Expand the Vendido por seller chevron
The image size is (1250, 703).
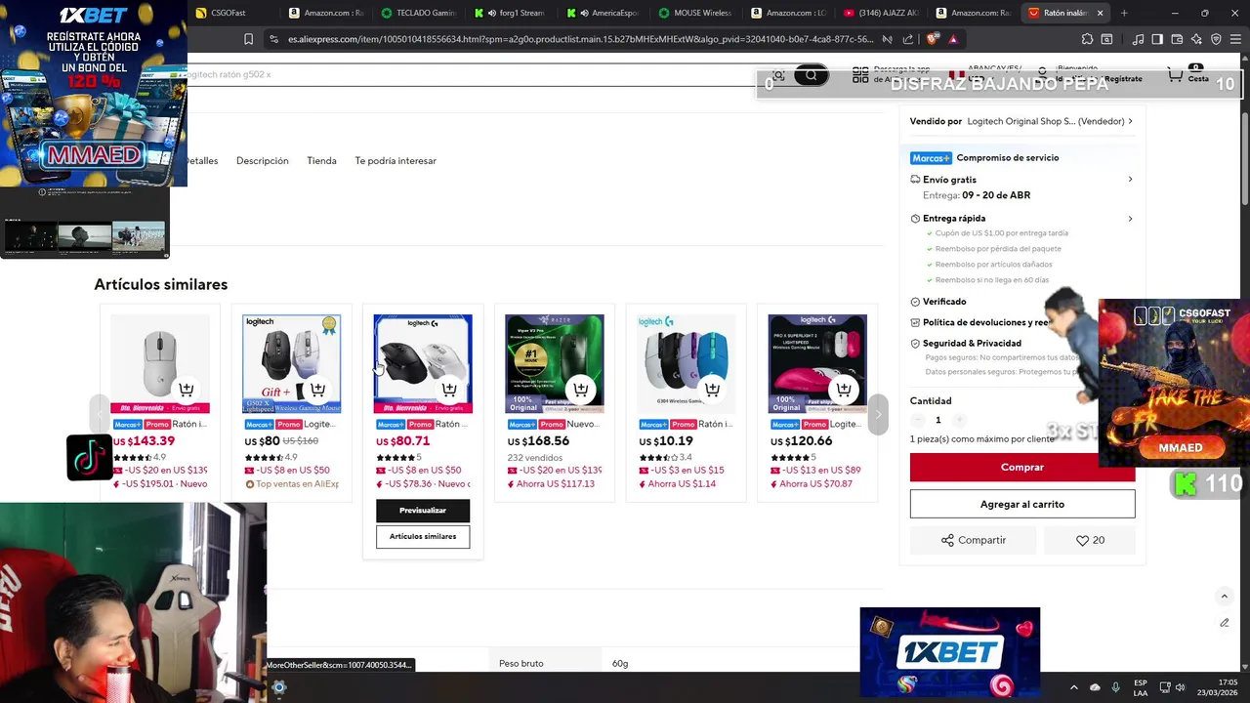[1130, 121]
